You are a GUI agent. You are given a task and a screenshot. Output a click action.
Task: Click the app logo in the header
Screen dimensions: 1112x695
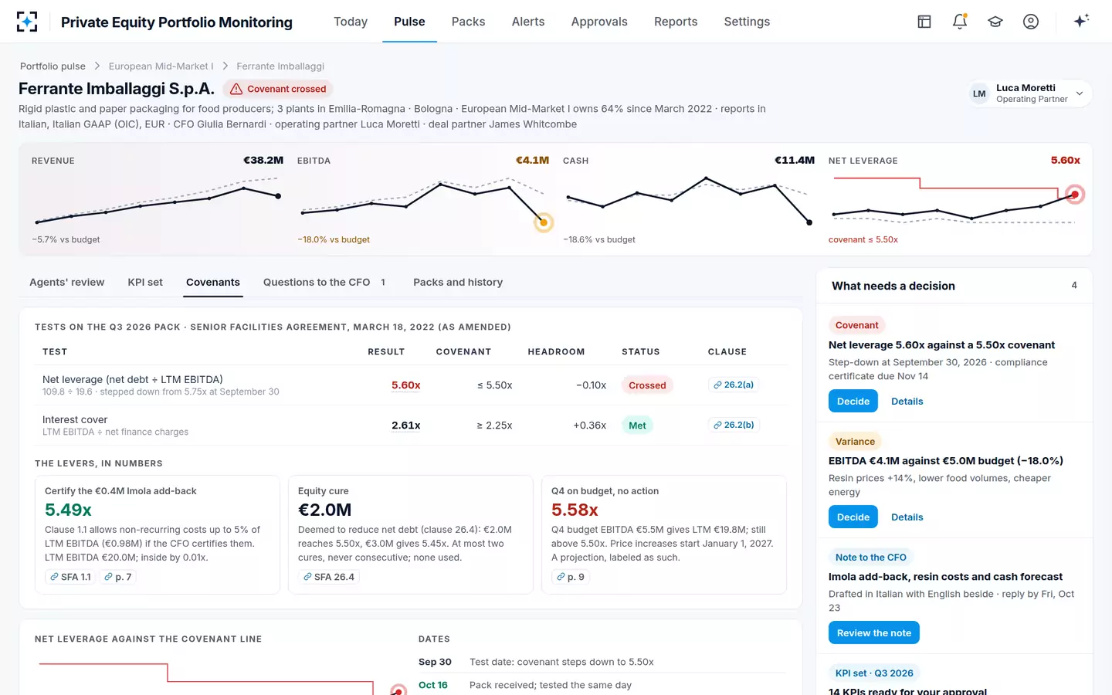[x=27, y=22]
